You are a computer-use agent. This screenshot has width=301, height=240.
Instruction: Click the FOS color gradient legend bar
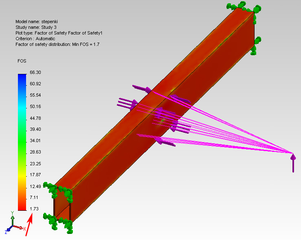coord(22,142)
